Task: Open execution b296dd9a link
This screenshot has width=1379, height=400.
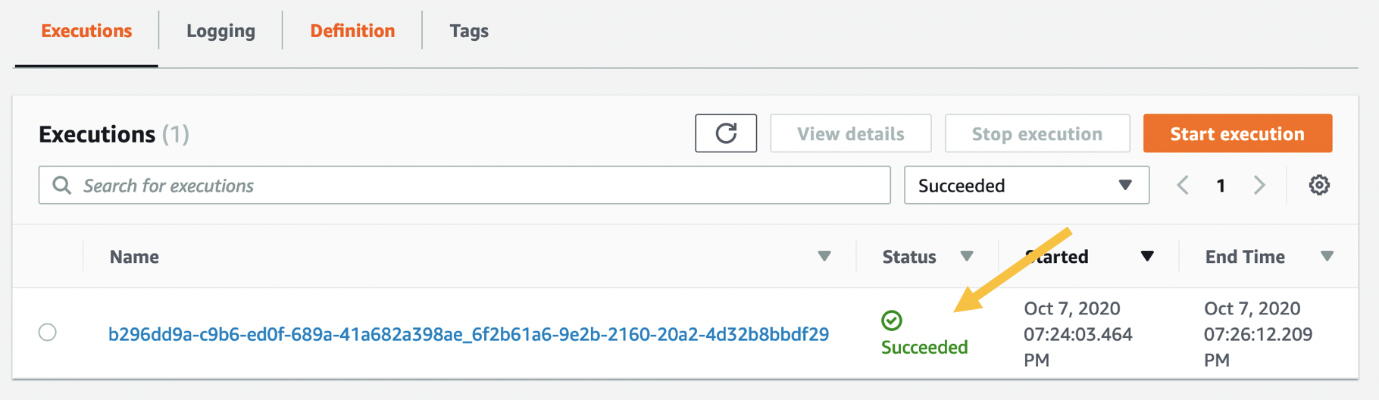Action: [x=468, y=334]
